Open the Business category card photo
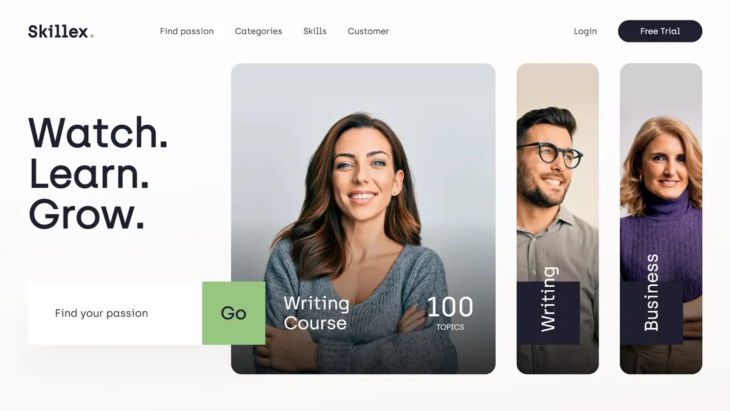730x411 pixels. pos(660,218)
